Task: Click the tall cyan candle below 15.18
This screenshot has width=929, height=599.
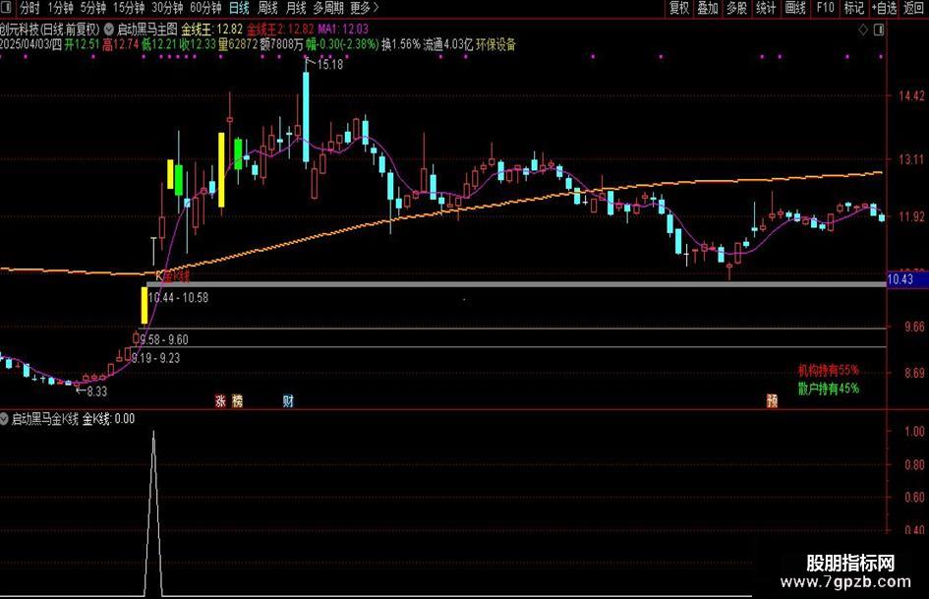Action: [x=306, y=117]
